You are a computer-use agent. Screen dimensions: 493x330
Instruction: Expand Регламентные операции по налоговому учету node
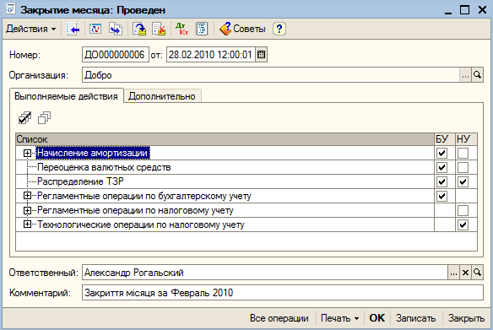click(27, 210)
